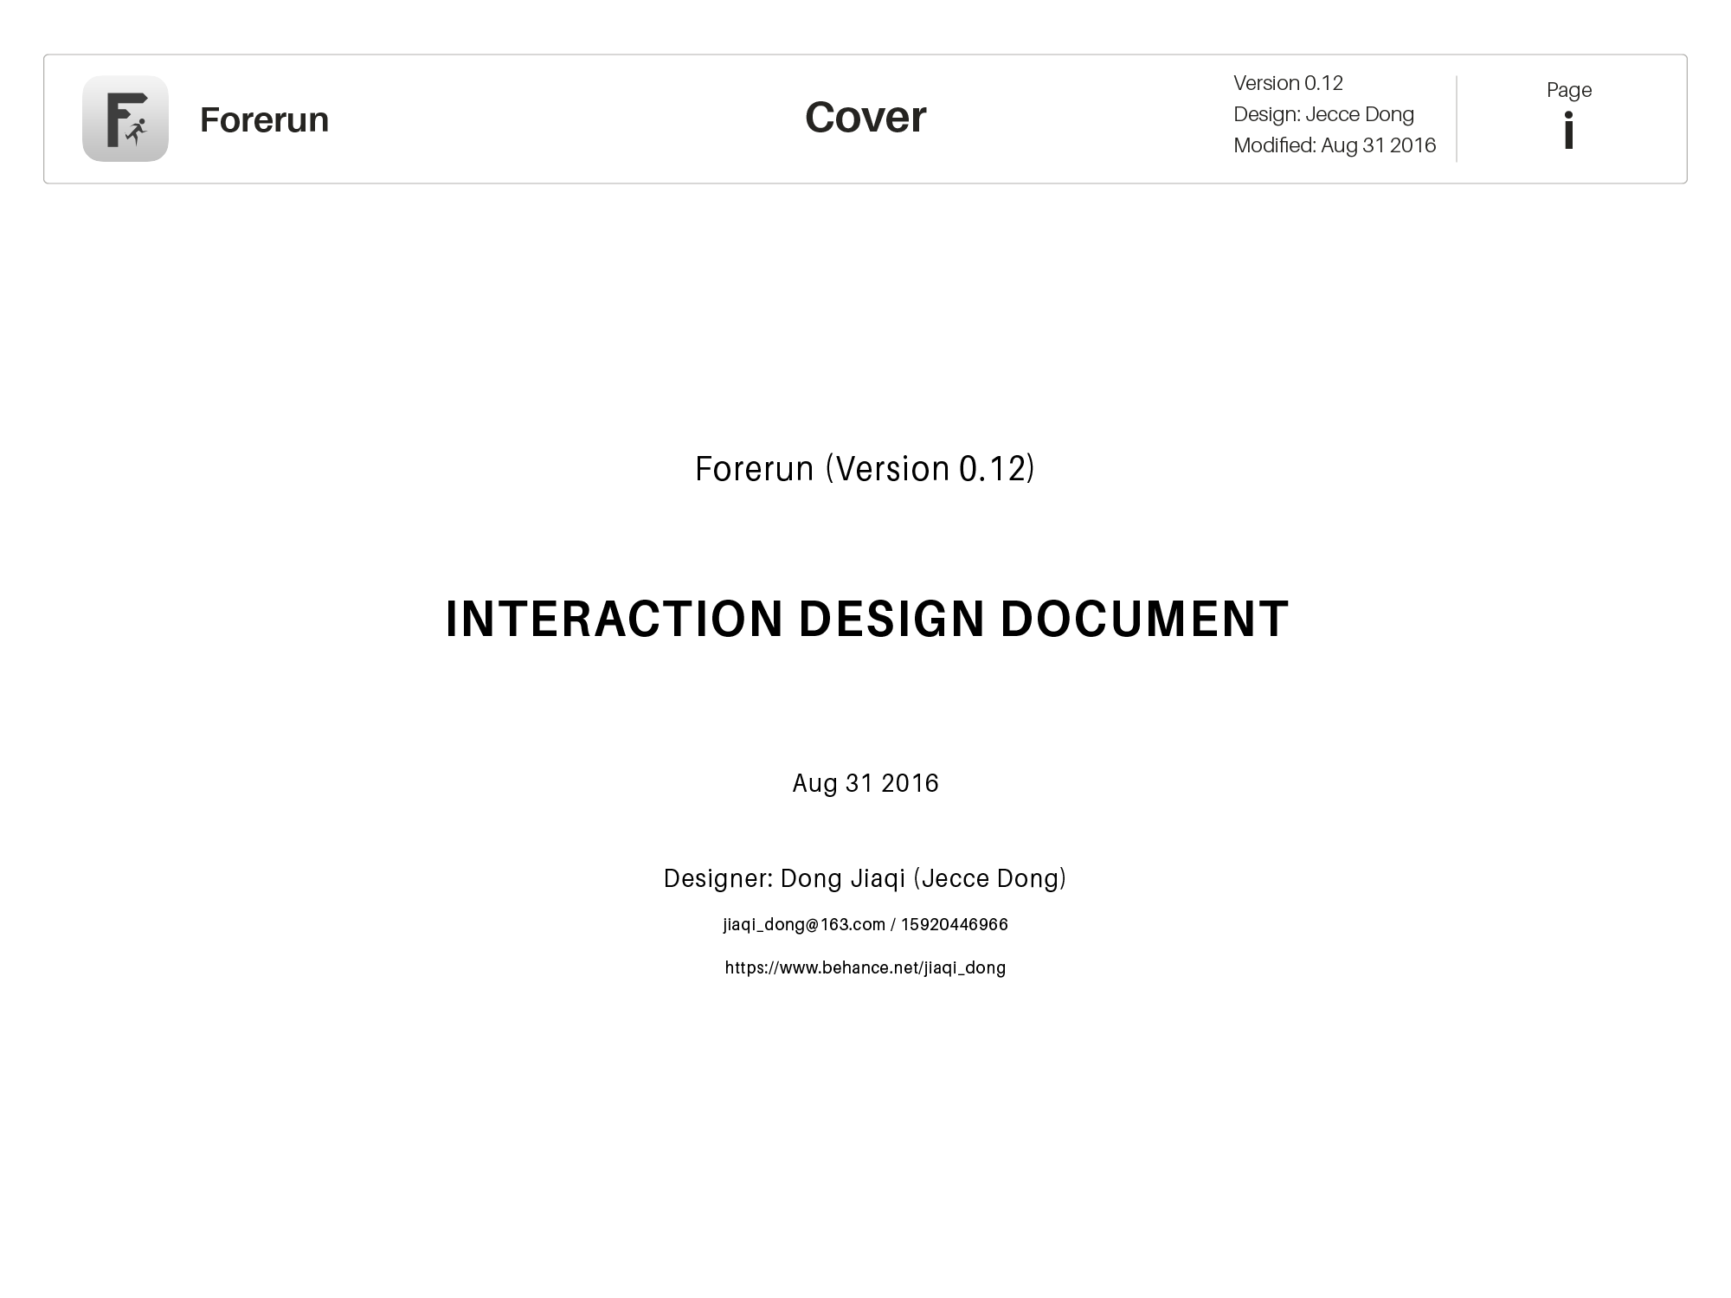The width and height of the screenshot is (1731, 1298).
Task: Click the page number i
Action: (1568, 131)
